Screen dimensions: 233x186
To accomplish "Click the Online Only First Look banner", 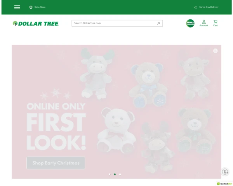I will (116, 112).
